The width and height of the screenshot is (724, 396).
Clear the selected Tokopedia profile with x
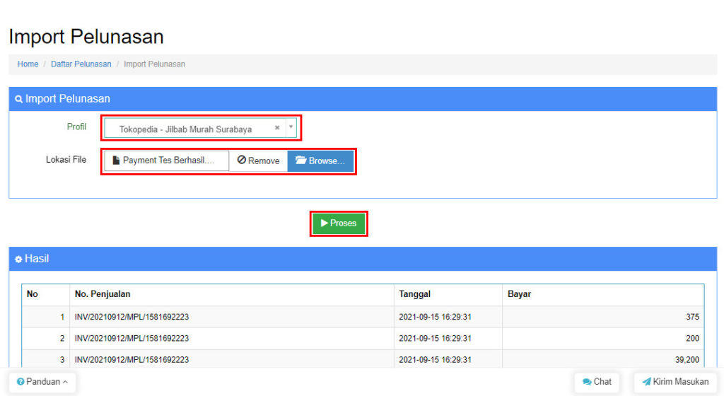click(x=277, y=129)
